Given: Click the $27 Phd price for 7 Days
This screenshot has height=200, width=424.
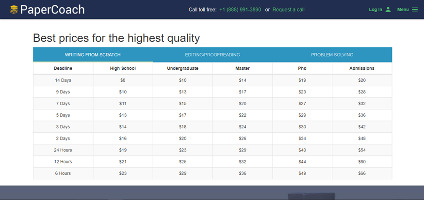Looking at the screenshot, I should click(x=302, y=104).
